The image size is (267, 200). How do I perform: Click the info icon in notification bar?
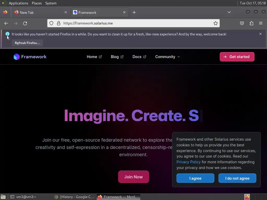point(7,34)
